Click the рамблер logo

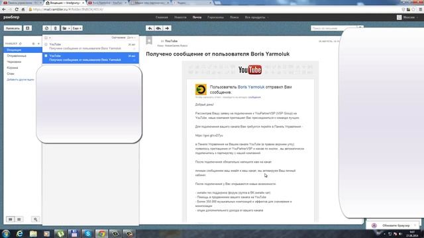click(x=11, y=17)
